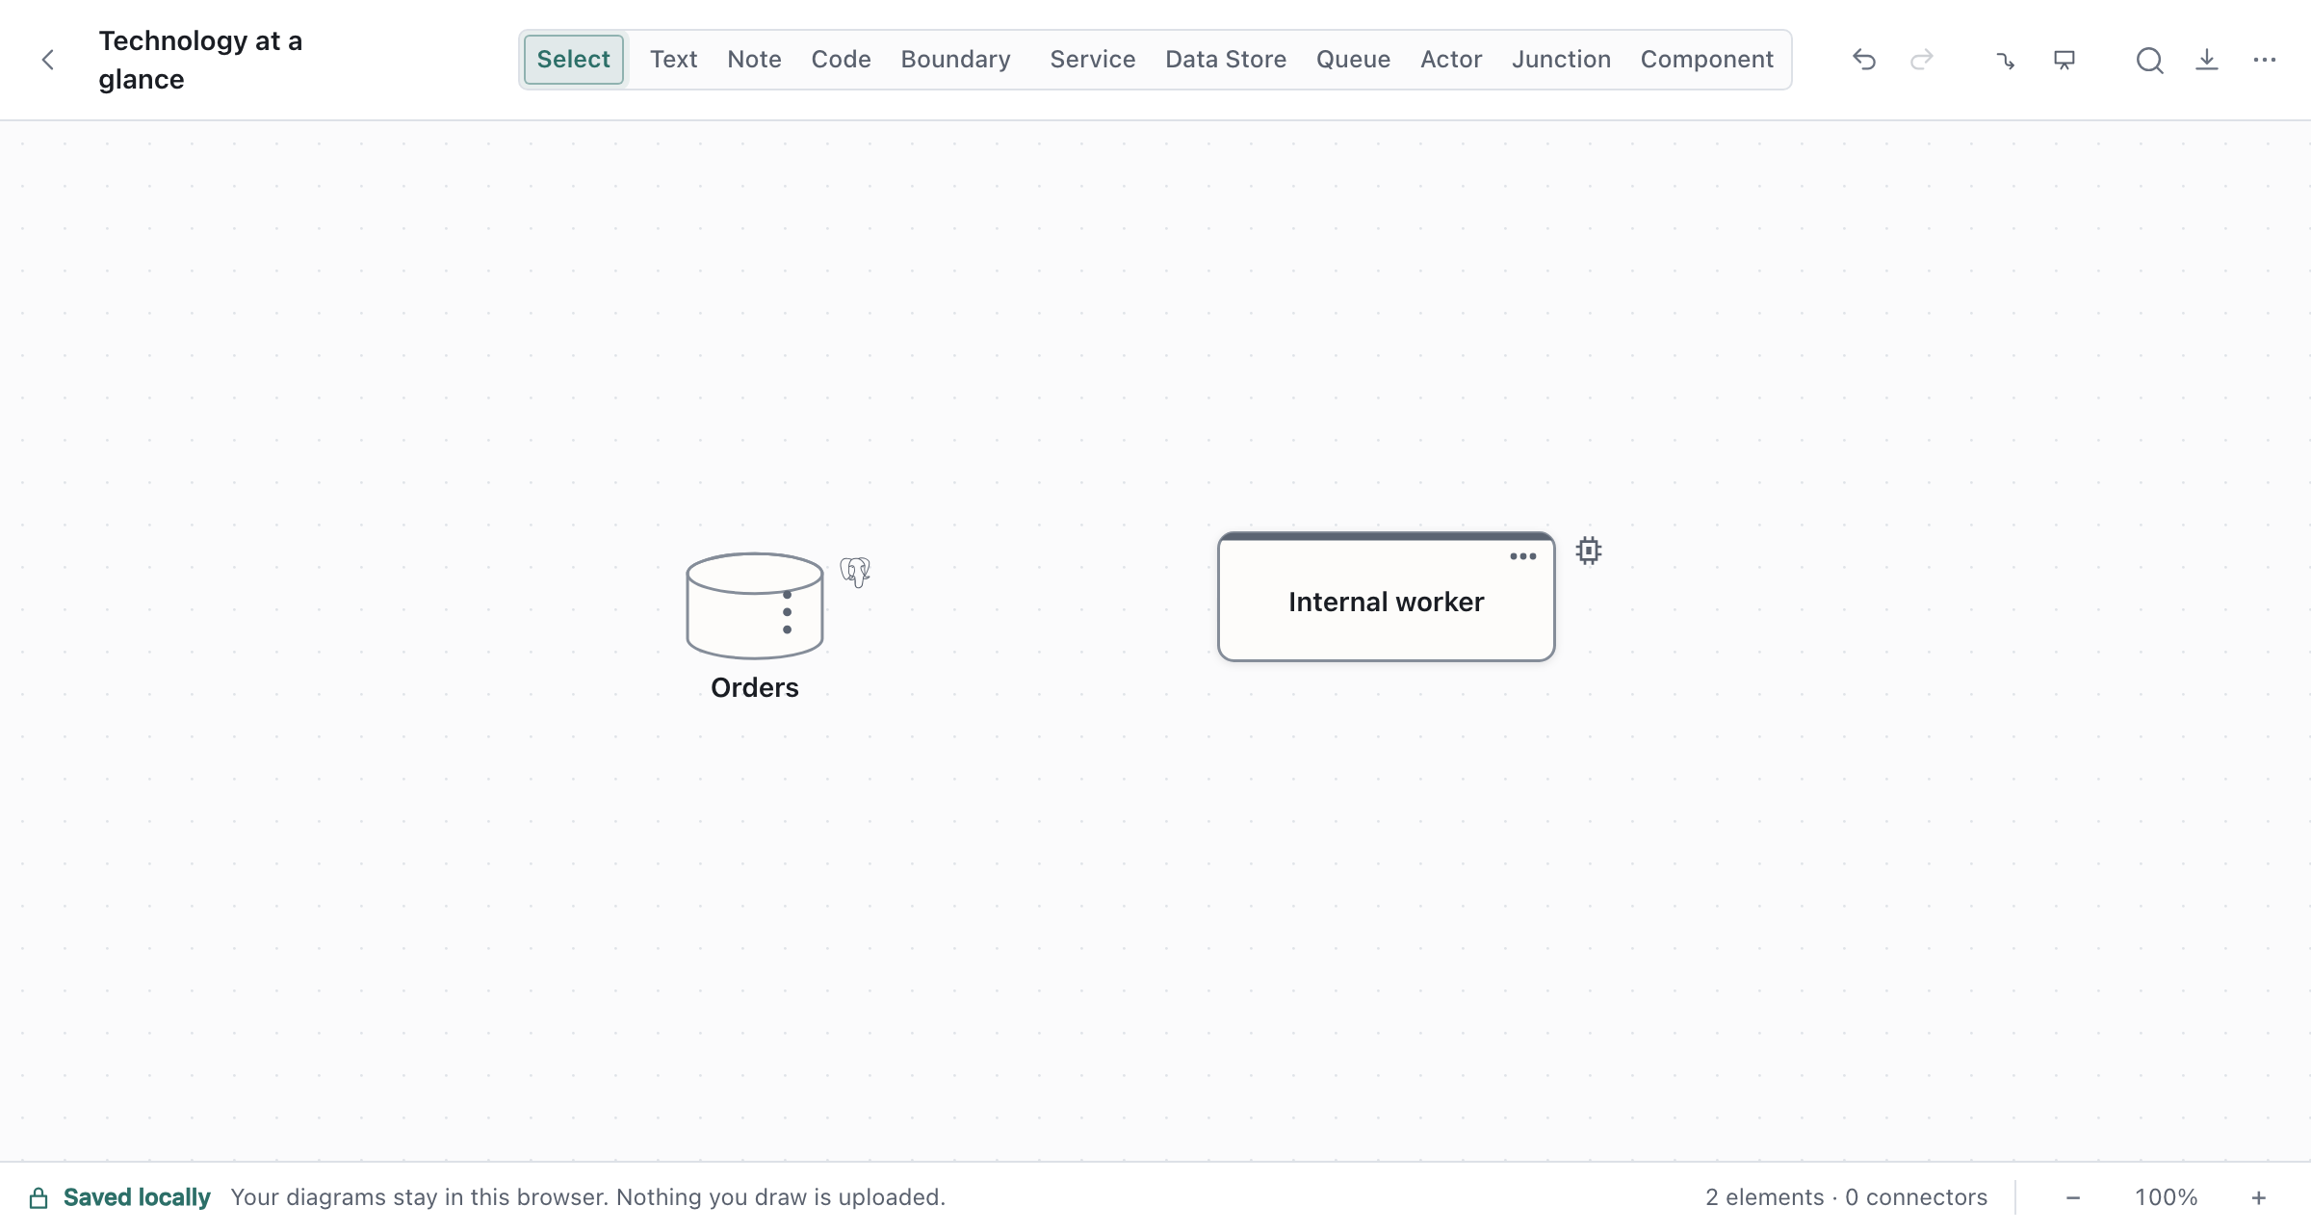The image size is (2311, 1232).
Task: Pick the Queue tool
Action: 1353,60
